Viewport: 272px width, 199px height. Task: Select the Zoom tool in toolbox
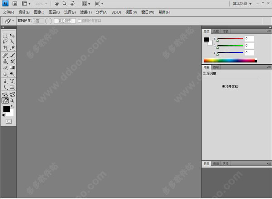[12, 101]
